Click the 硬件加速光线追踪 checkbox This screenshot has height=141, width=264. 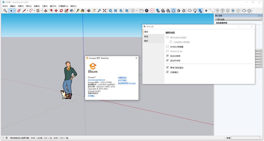click(167, 37)
